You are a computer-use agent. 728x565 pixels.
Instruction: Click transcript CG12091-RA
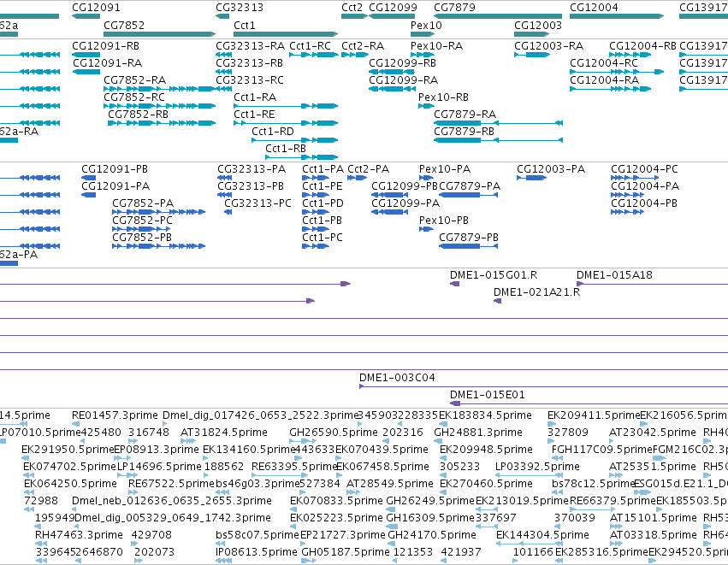(107, 63)
